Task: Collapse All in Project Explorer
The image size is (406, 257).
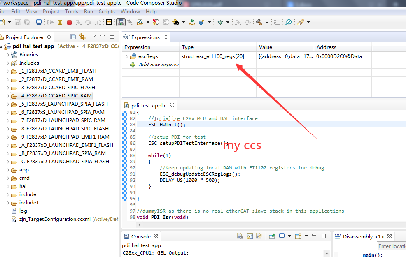Action: (x=73, y=37)
